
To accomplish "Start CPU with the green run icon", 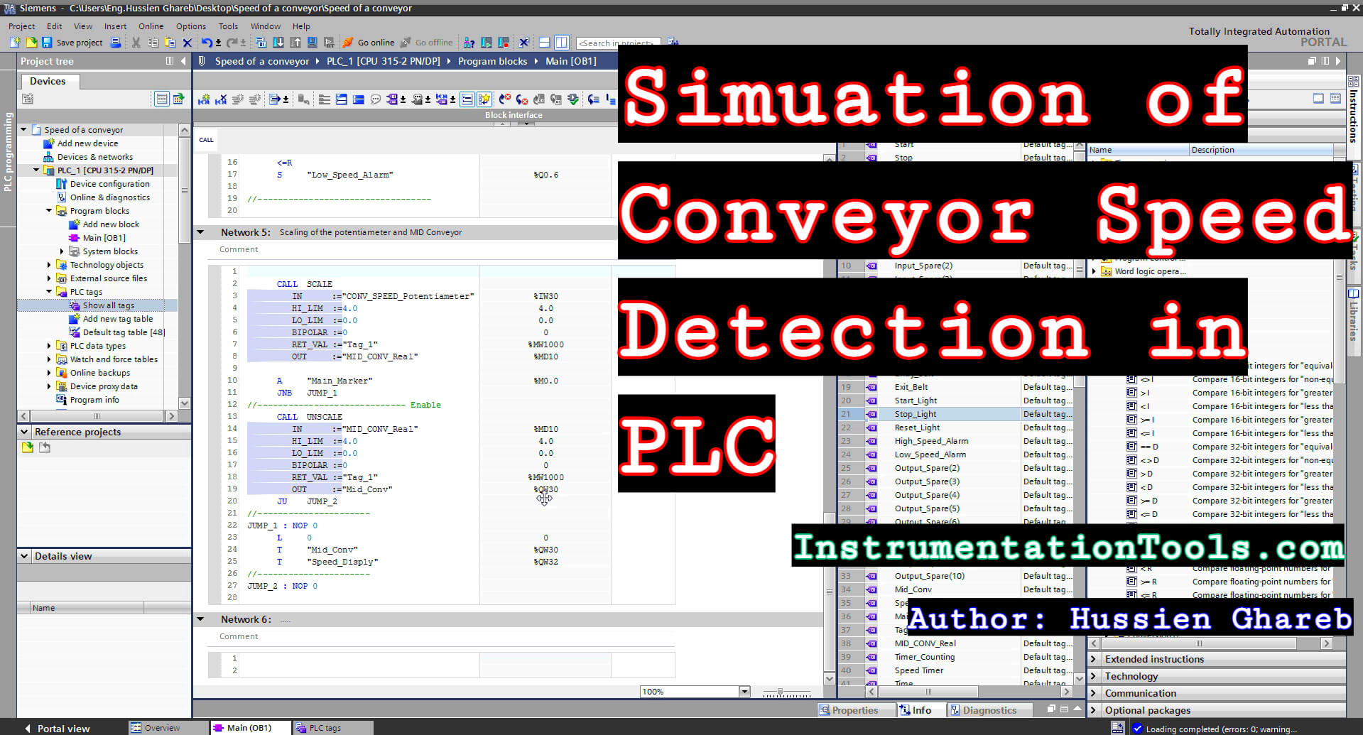I will [487, 43].
